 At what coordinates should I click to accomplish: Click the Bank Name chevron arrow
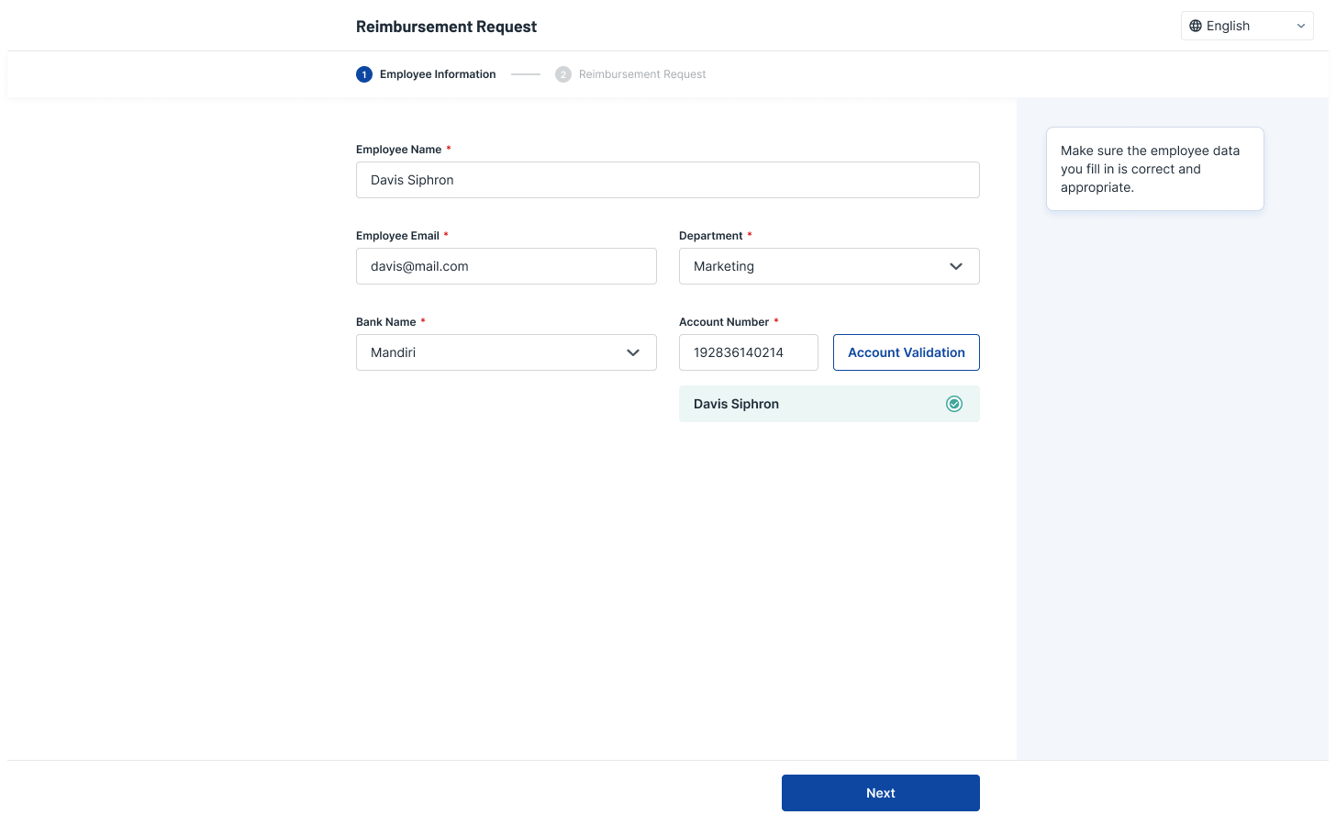pyautogui.click(x=633, y=352)
